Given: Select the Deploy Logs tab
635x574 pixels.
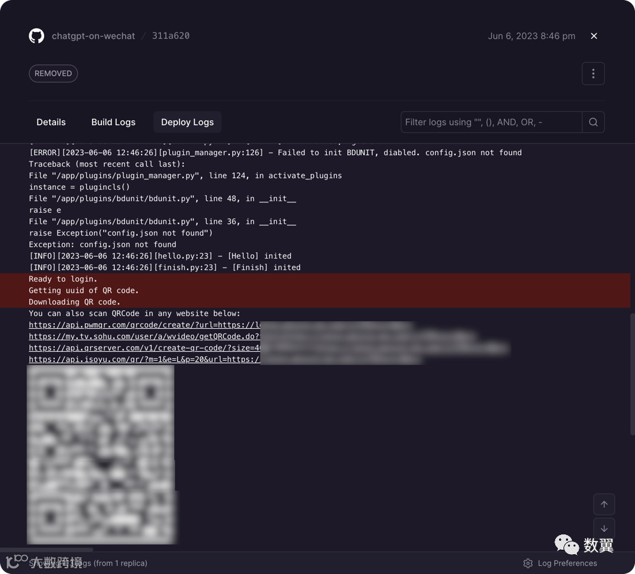Looking at the screenshot, I should pyautogui.click(x=188, y=122).
